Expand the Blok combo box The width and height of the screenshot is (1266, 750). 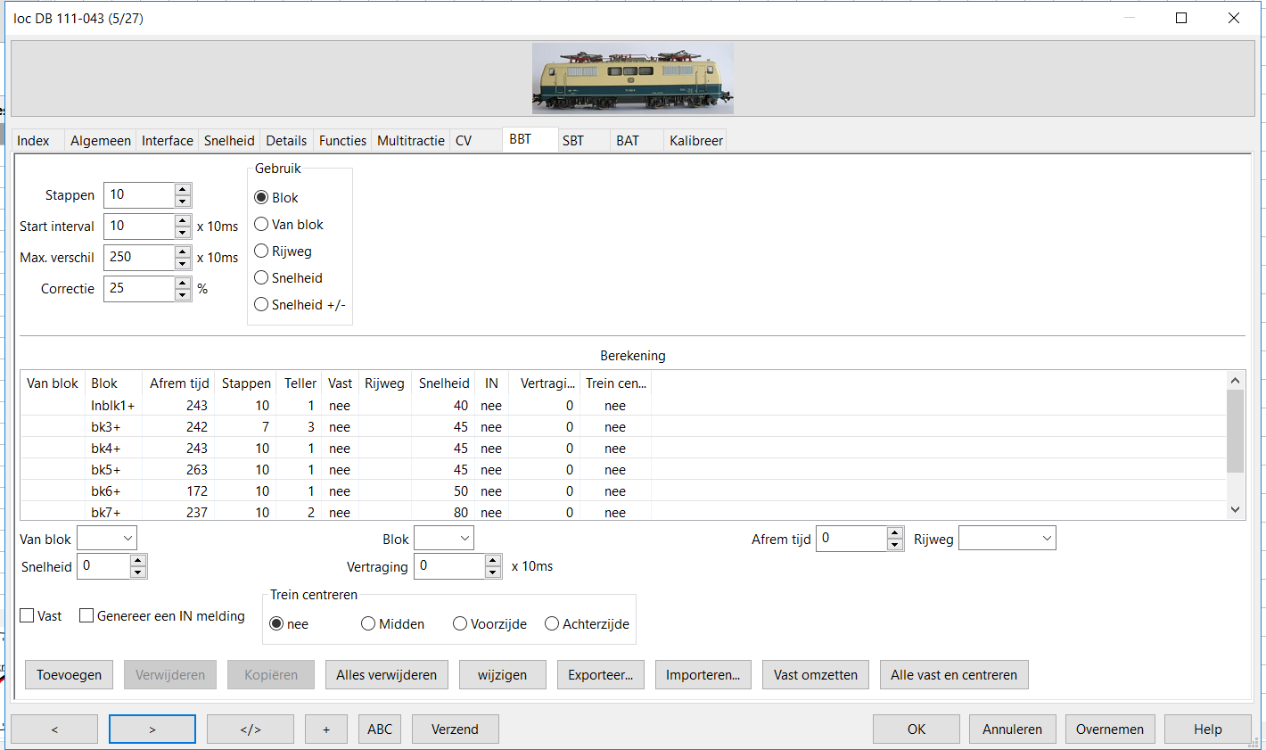(x=444, y=538)
